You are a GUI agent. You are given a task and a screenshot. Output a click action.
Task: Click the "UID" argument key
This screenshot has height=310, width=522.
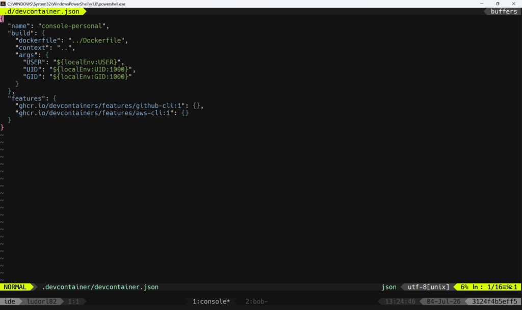[x=32, y=69]
